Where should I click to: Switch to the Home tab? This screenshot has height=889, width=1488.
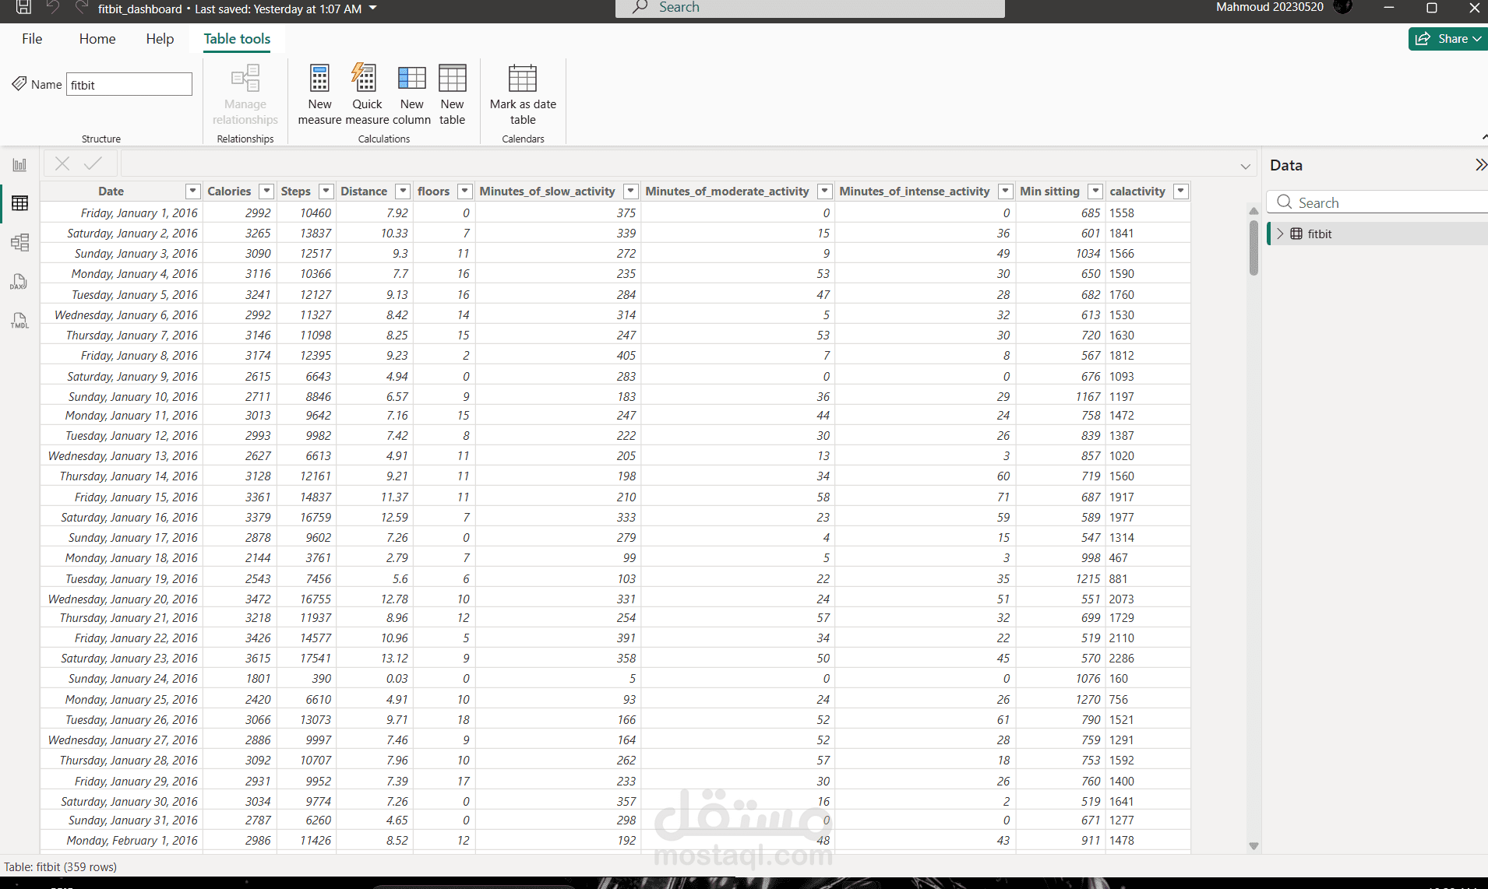(x=97, y=39)
